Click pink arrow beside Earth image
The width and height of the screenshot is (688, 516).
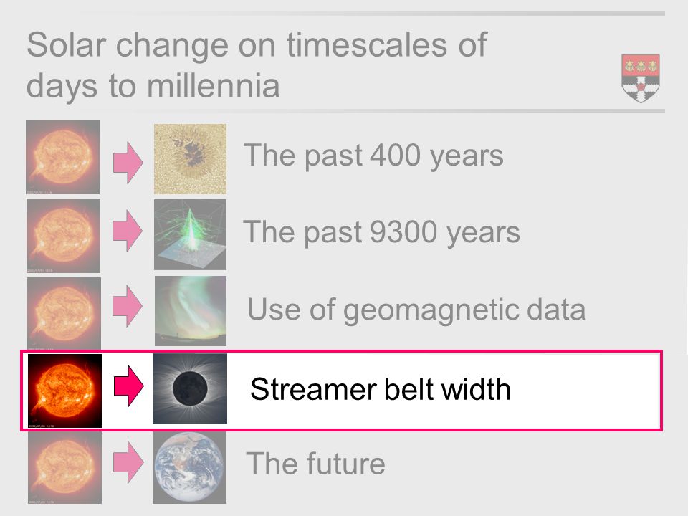(x=128, y=462)
